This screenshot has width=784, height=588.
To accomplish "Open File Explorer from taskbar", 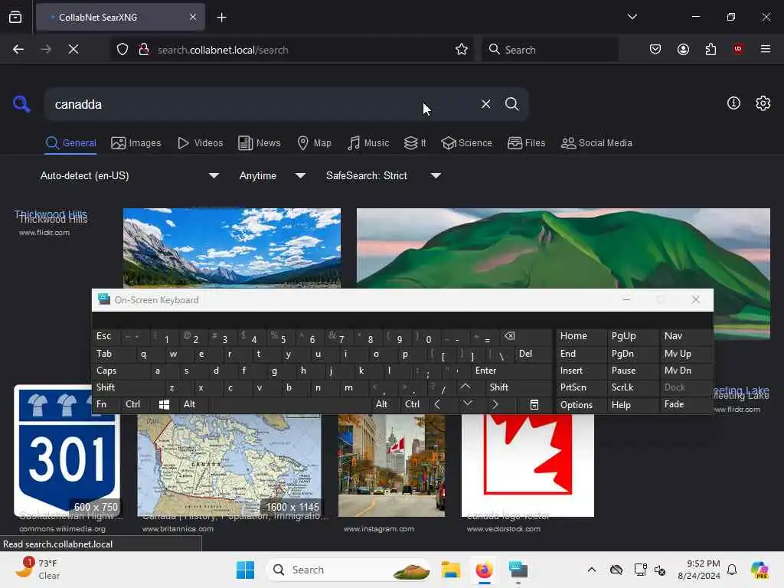I will pyautogui.click(x=450, y=570).
